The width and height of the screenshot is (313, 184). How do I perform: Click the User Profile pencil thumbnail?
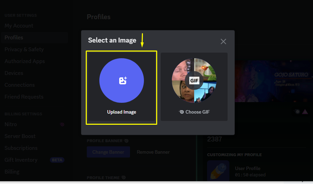218,170
